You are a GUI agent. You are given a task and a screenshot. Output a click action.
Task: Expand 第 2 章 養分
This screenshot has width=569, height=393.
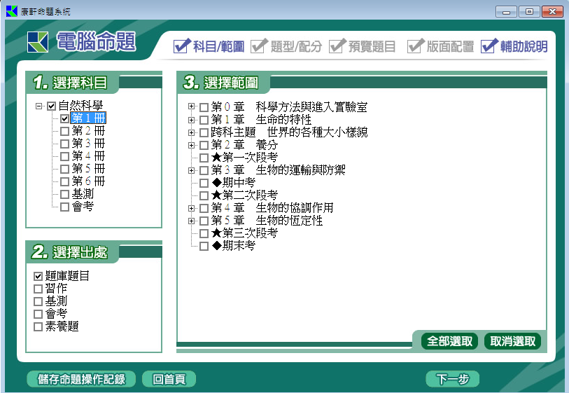point(191,145)
